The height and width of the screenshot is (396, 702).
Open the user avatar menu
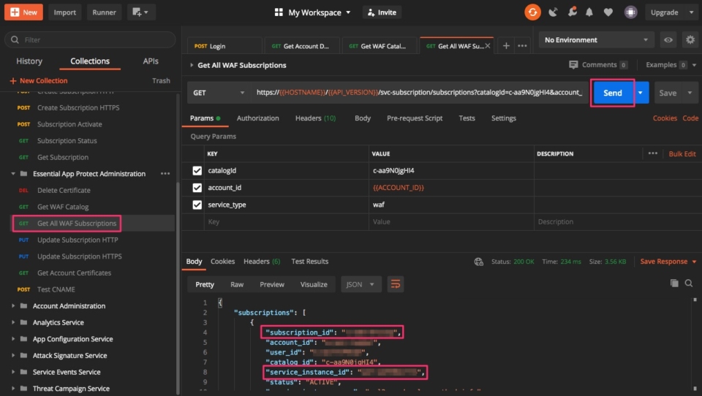point(630,12)
